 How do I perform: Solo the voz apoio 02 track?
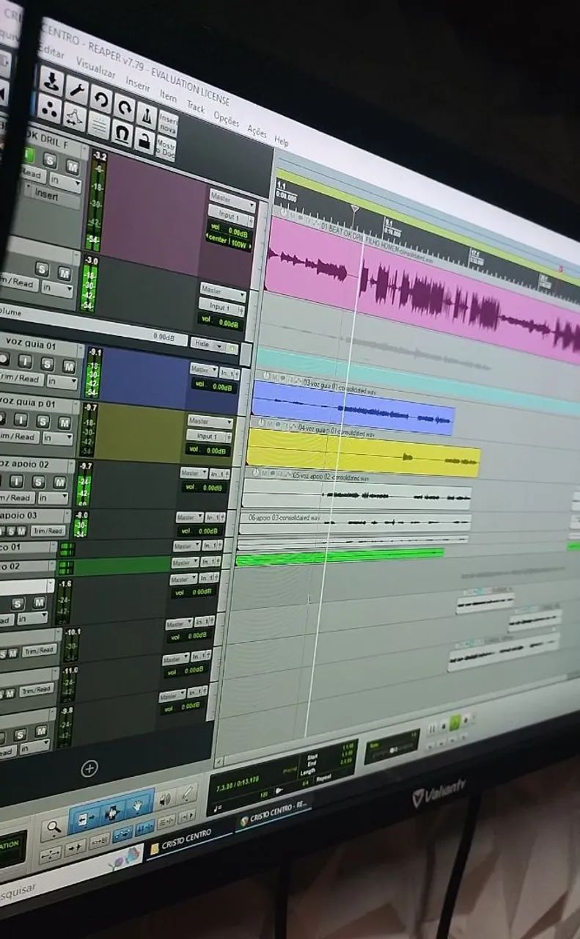point(38,482)
